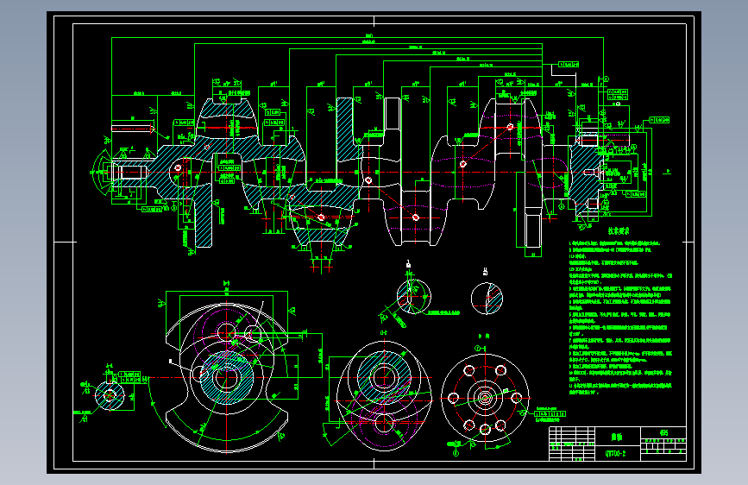Select the 曲轴 part name in title block
This screenshot has width=748, height=485.
click(617, 437)
